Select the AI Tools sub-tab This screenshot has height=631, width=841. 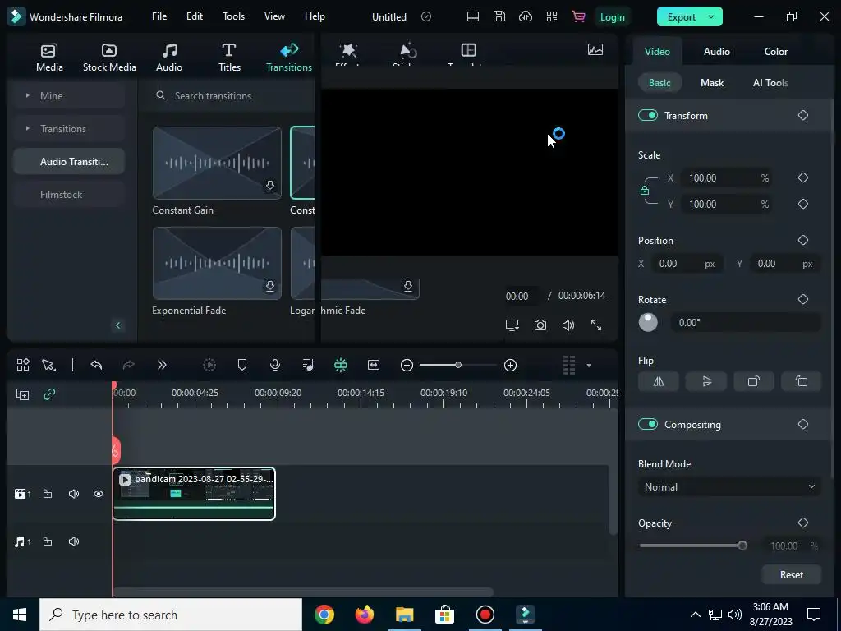pyautogui.click(x=770, y=83)
